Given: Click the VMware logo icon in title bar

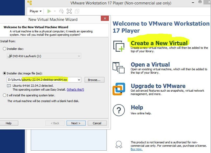Looking at the screenshot, I should click(x=30, y=3).
